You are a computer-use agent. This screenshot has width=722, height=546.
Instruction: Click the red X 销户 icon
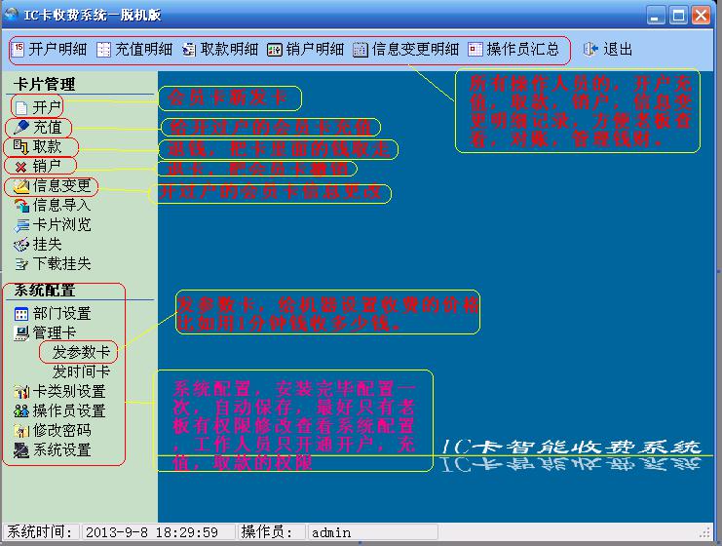pyautogui.click(x=20, y=167)
